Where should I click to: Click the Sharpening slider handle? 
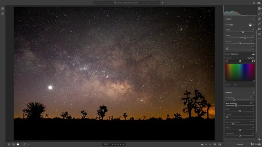[234, 100]
